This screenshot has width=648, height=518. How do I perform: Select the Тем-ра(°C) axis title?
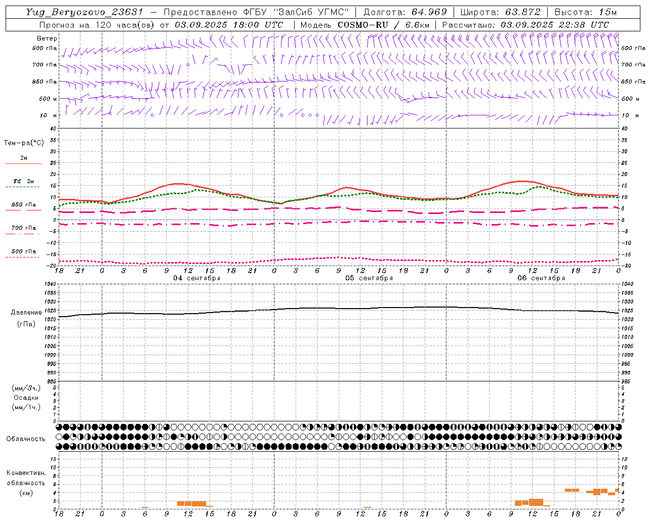(x=24, y=143)
